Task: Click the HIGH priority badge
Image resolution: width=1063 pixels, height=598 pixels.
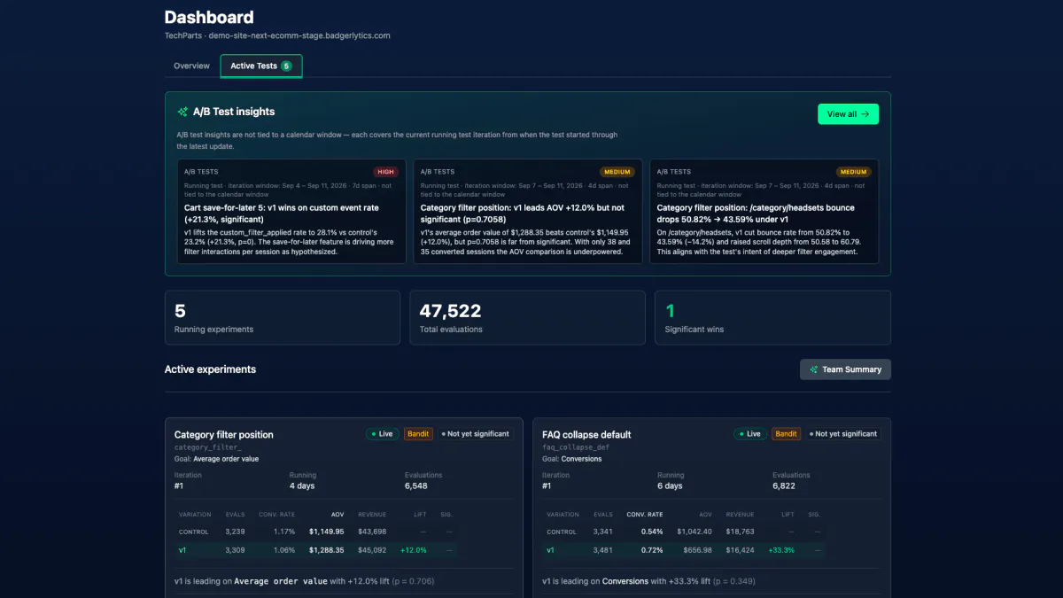Action: coord(386,172)
